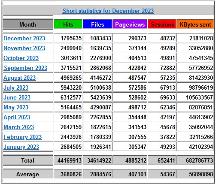
Task: Open the August 2023 month link
Action: [20, 78]
